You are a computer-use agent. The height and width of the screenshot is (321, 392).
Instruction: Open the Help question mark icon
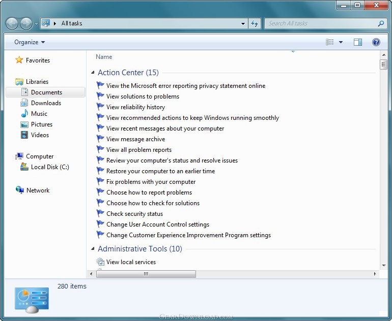376,42
